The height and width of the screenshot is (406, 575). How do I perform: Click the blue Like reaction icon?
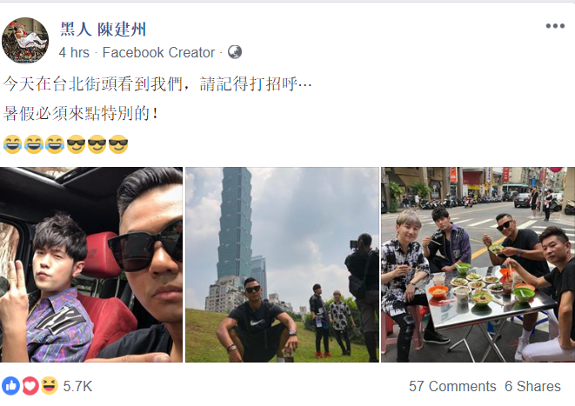[10, 386]
